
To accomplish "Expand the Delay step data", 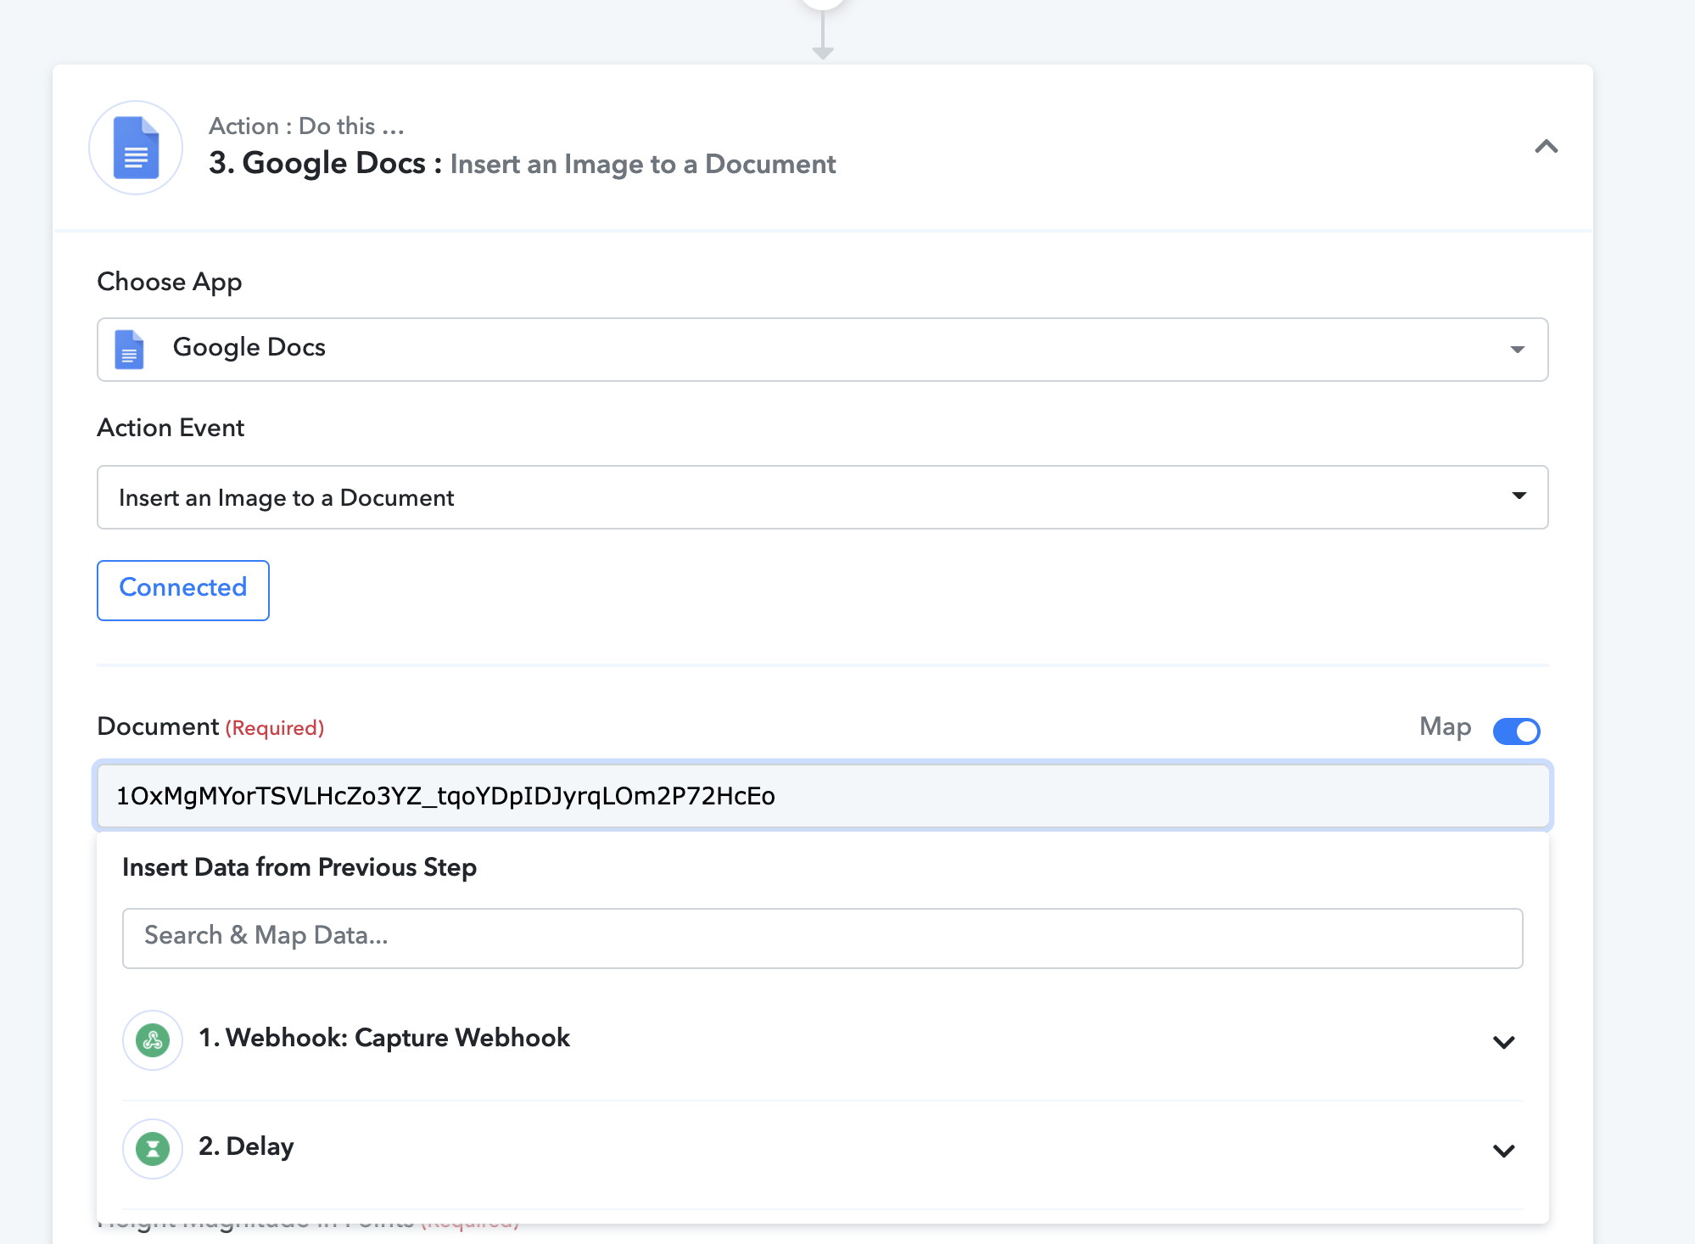I will 1503,1151.
